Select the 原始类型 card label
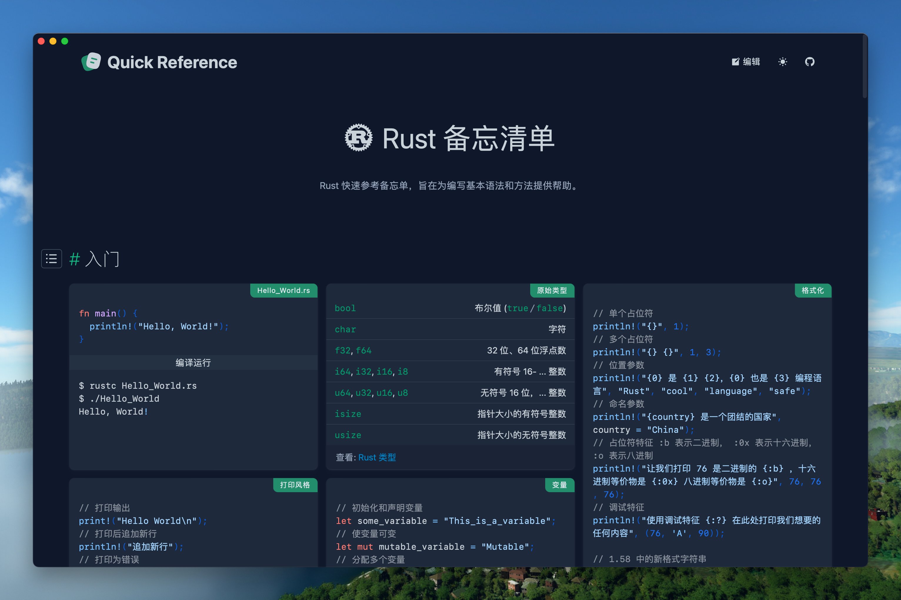 pos(552,290)
